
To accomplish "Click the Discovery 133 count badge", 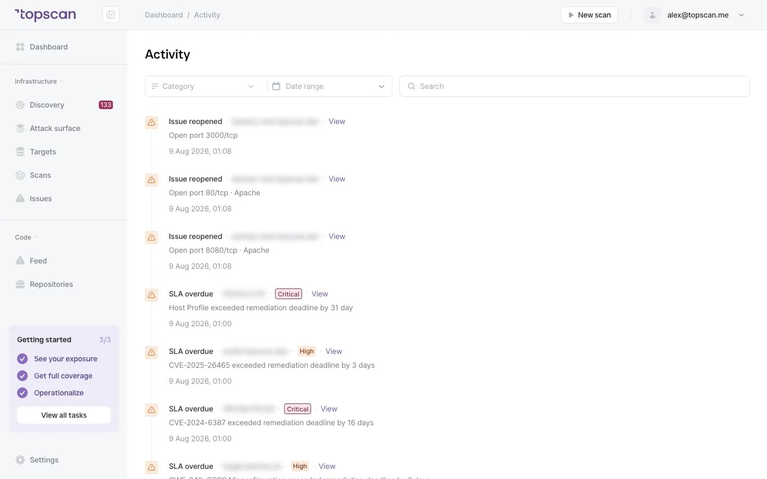I will point(106,105).
